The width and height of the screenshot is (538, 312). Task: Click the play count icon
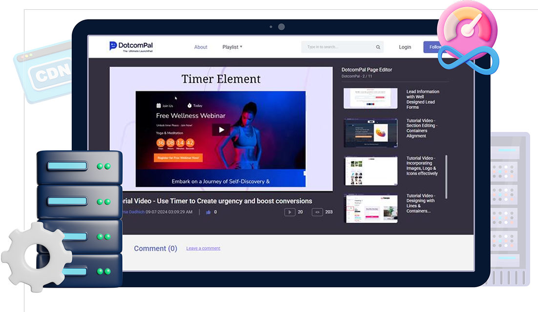(x=290, y=212)
